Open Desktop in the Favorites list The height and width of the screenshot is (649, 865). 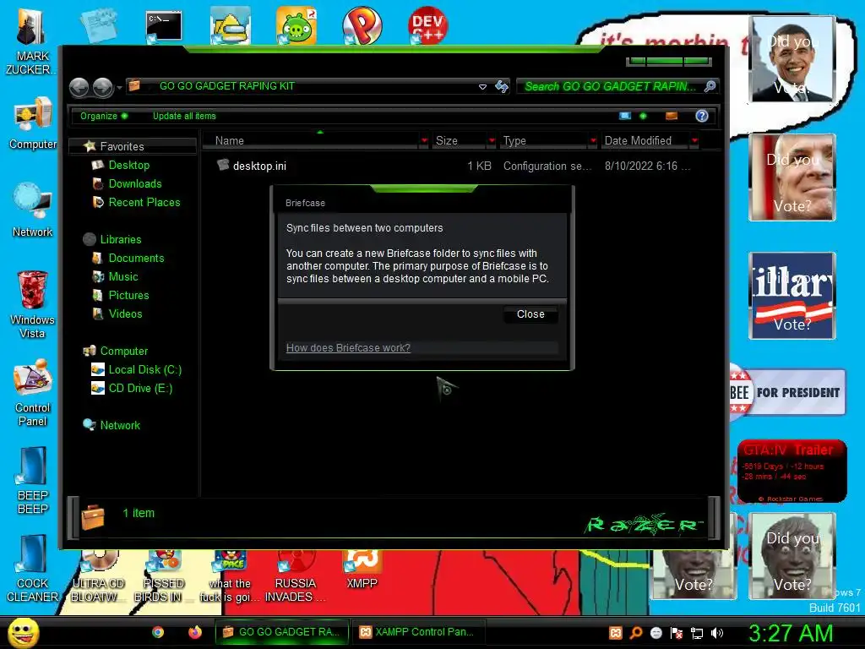click(x=128, y=165)
